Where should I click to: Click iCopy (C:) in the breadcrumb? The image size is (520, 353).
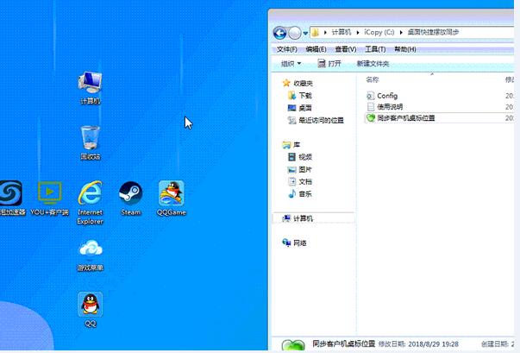point(379,32)
